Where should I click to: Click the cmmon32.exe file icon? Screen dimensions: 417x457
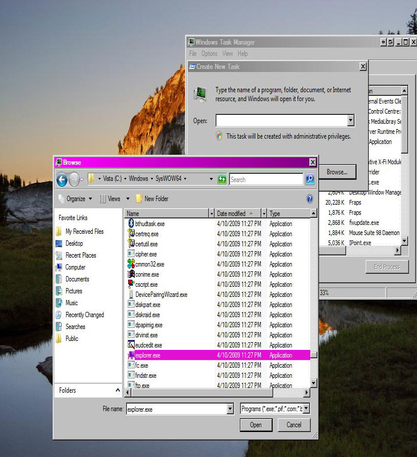coord(131,264)
